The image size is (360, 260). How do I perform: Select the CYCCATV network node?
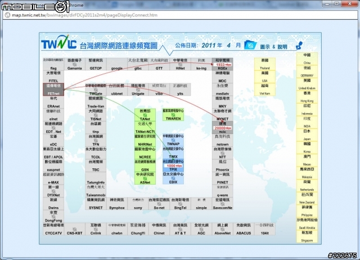coord(53,229)
